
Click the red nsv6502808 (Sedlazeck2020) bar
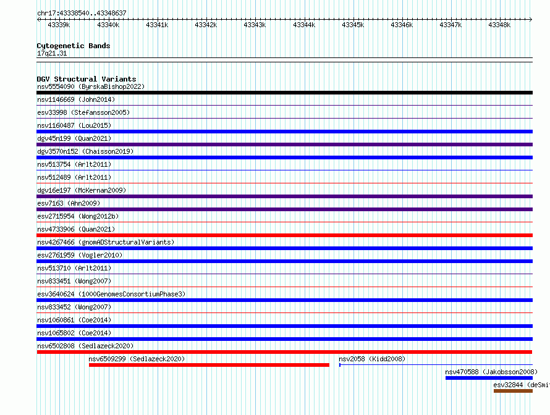coord(284,352)
